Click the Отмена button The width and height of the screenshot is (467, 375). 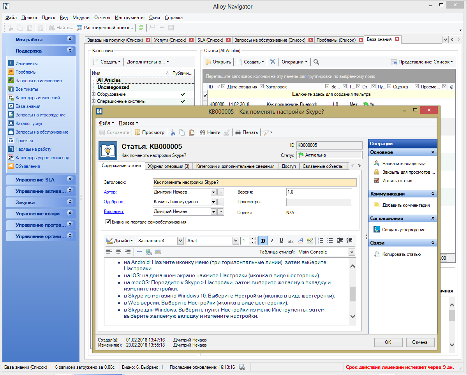click(420, 342)
